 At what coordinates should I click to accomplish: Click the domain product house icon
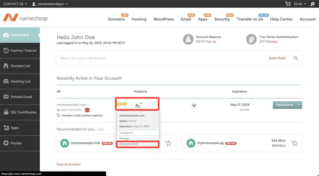coord(138,106)
